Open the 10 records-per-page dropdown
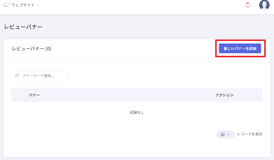Screen dimensions: 274x160 225,135
